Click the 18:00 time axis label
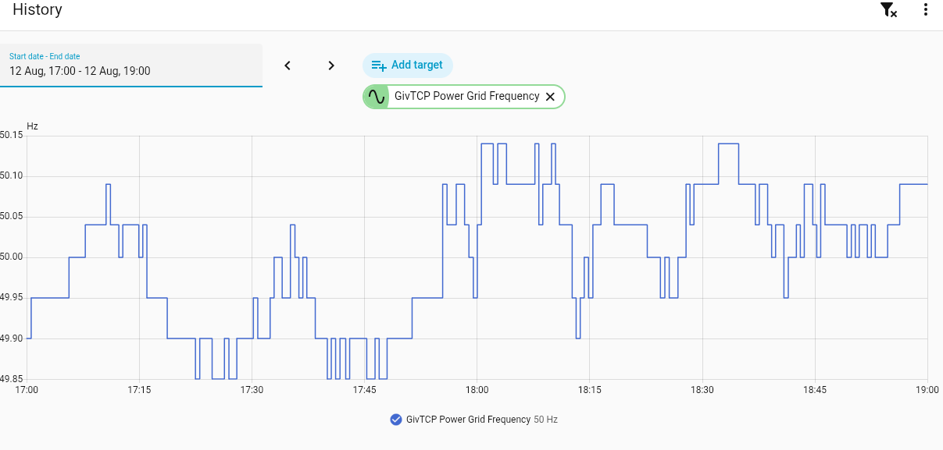The height and width of the screenshot is (450, 943). [477, 390]
